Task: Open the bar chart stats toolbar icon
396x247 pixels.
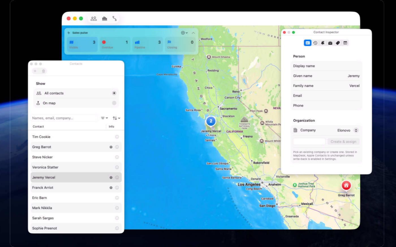Action: pyautogui.click(x=105, y=19)
